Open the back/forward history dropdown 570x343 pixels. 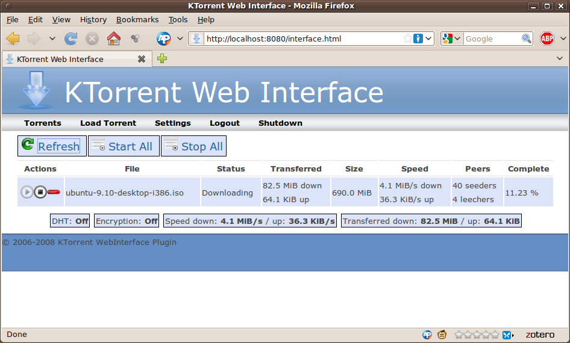click(52, 39)
